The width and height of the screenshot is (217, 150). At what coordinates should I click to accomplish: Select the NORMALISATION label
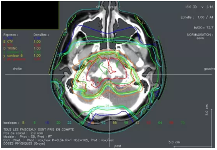(x=200, y=35)
